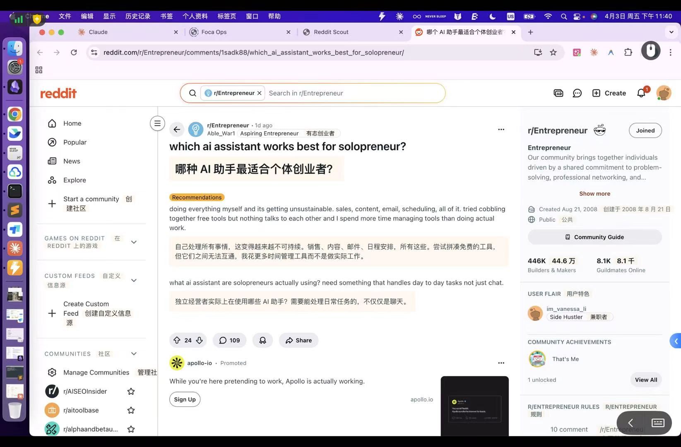Open the Apollo ad thumbnail
This screenshot has height=447, width=681.
tap(474, 406)
